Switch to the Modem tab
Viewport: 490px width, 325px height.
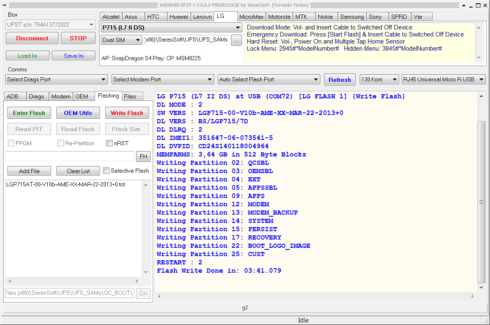point(61,96)
